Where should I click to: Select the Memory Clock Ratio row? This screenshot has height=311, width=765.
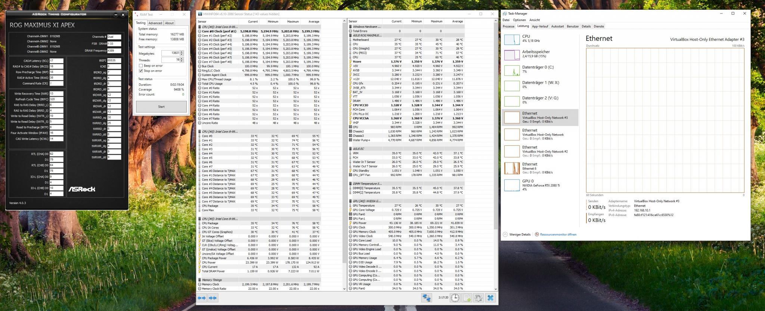click(x=259, y=289)
